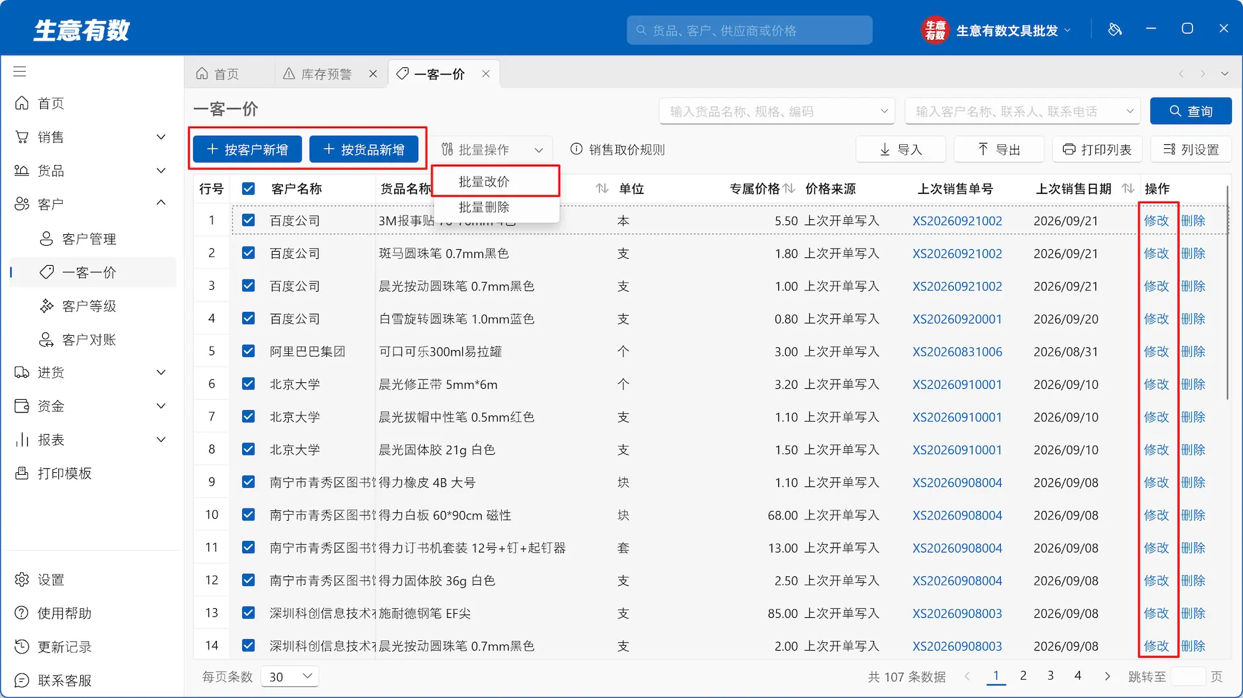Image resolution: width=1243 pixels, height=698 pixels.
Task: Toggle the select-all header checkbox
Action: pyautogui.click(x=249, y=188)
